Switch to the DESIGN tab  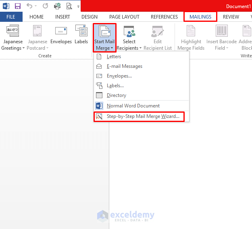point(90,17)
